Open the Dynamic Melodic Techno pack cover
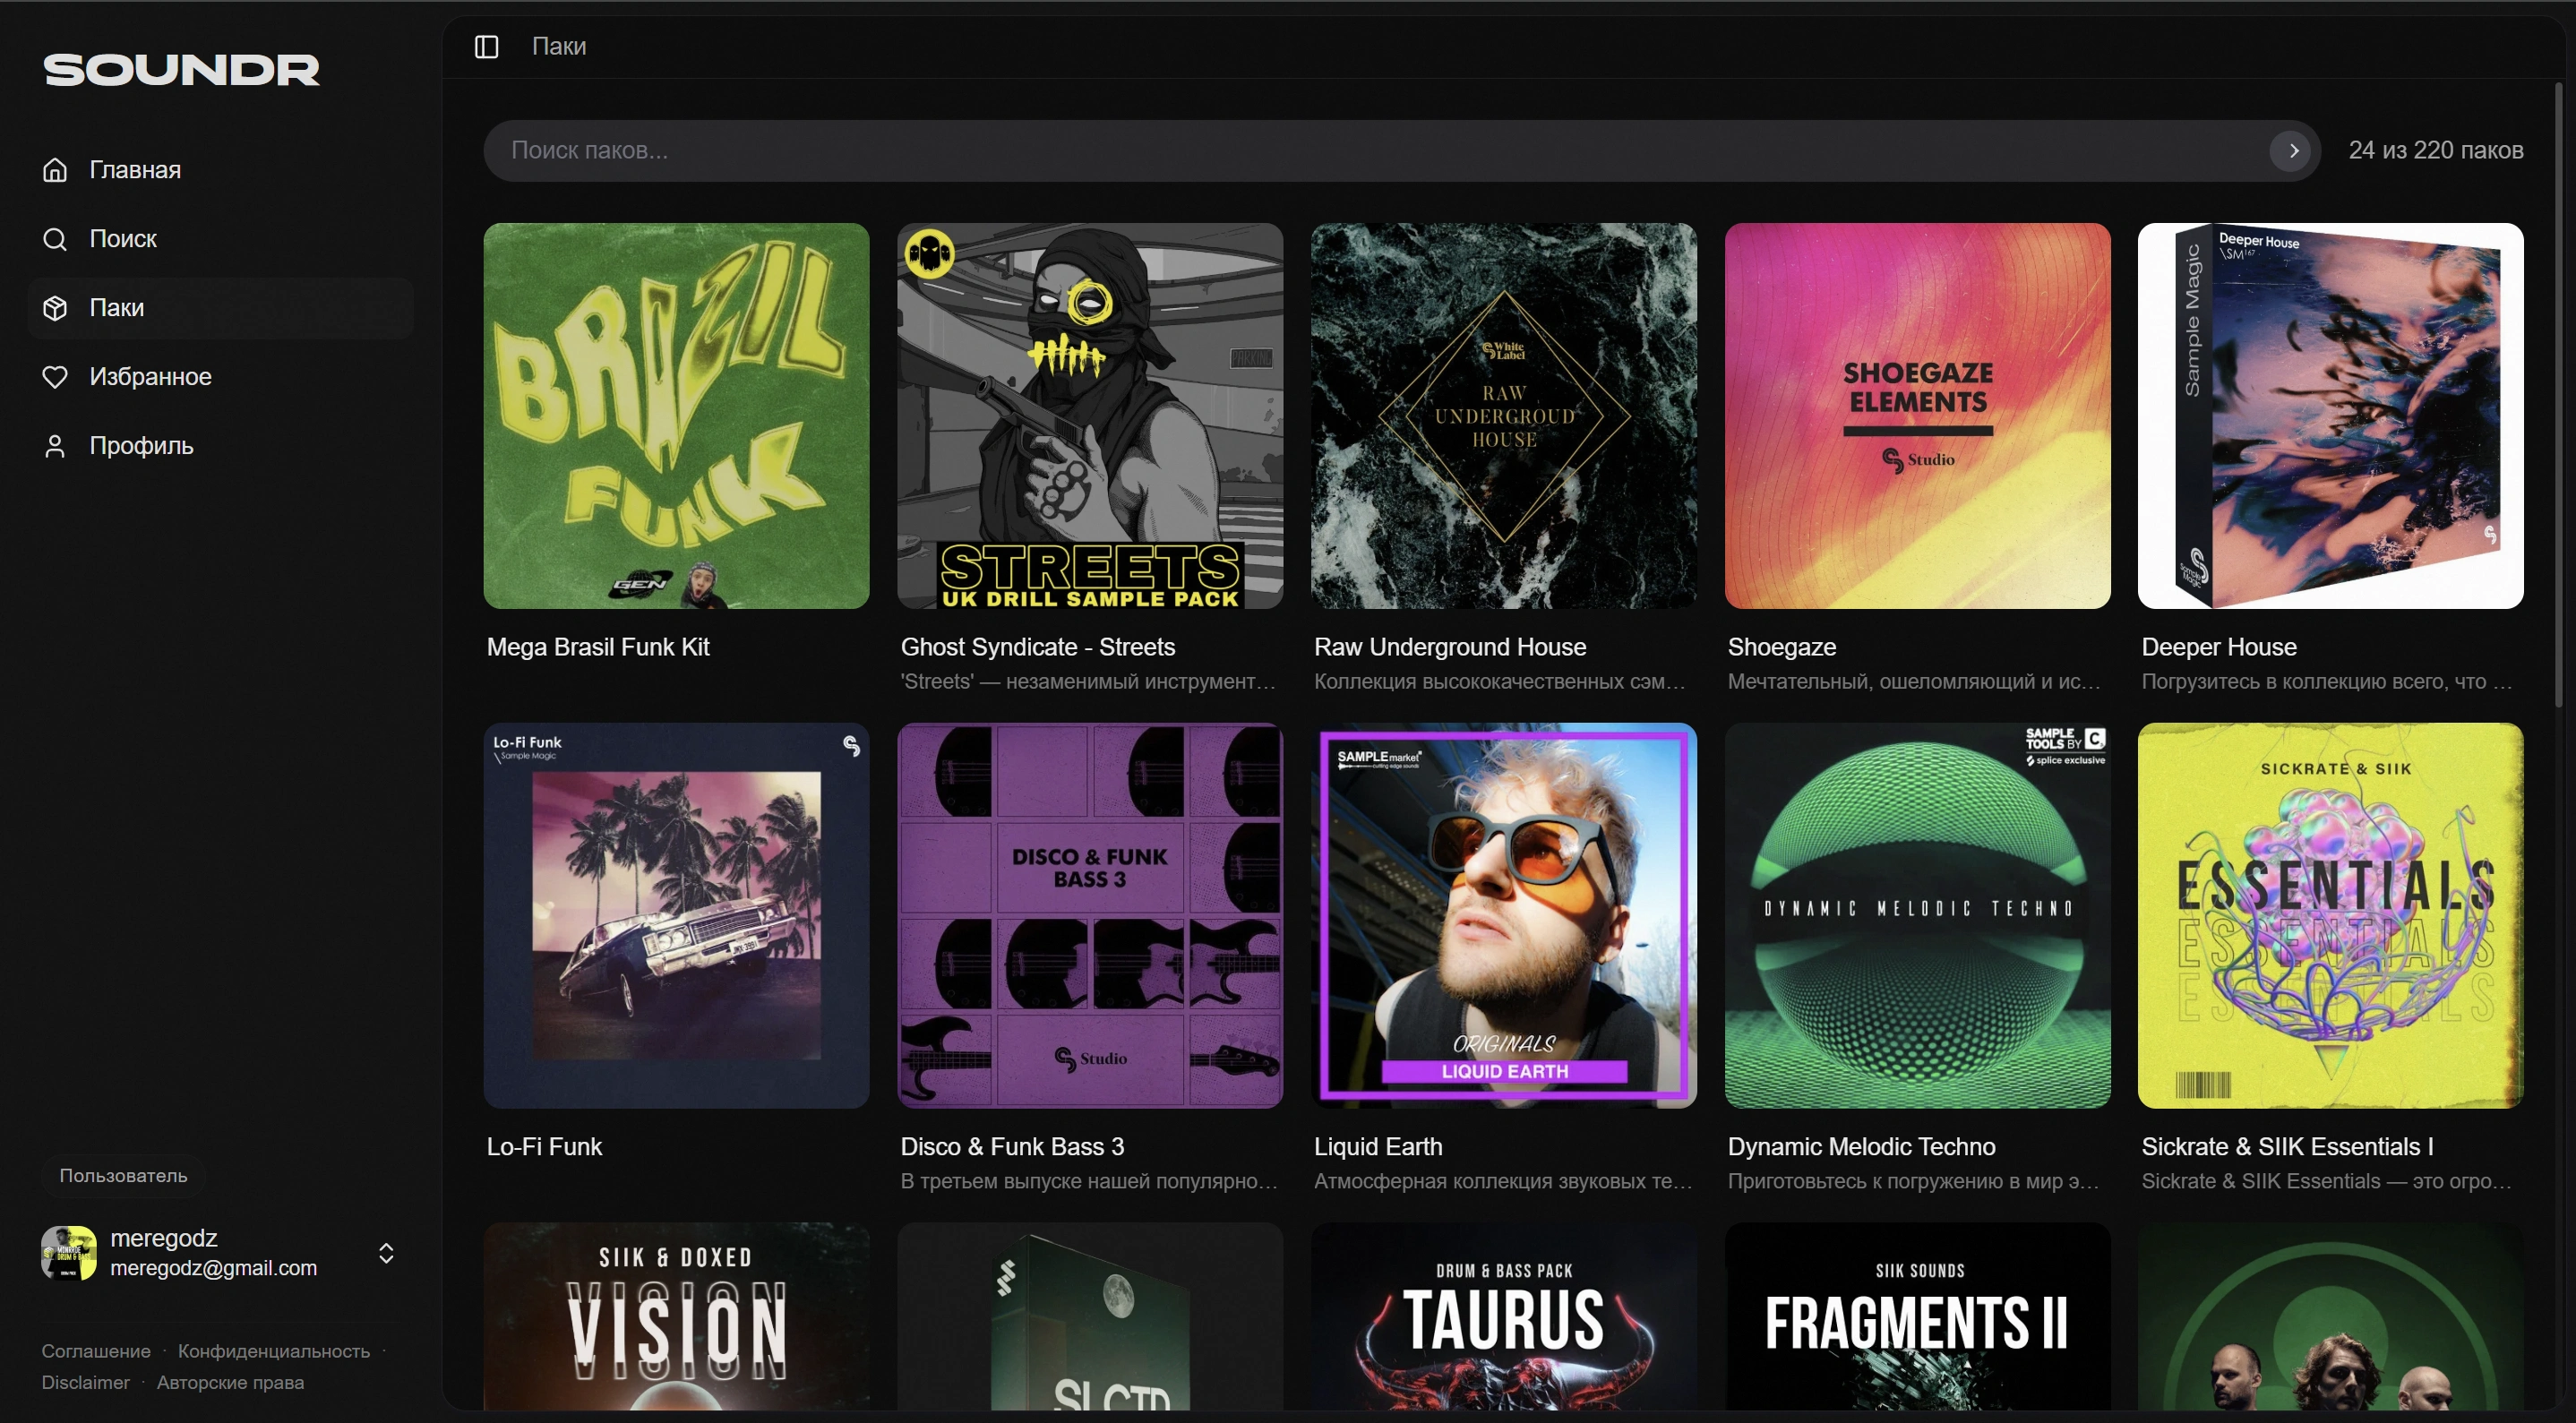 click(x=1917, y=915)
